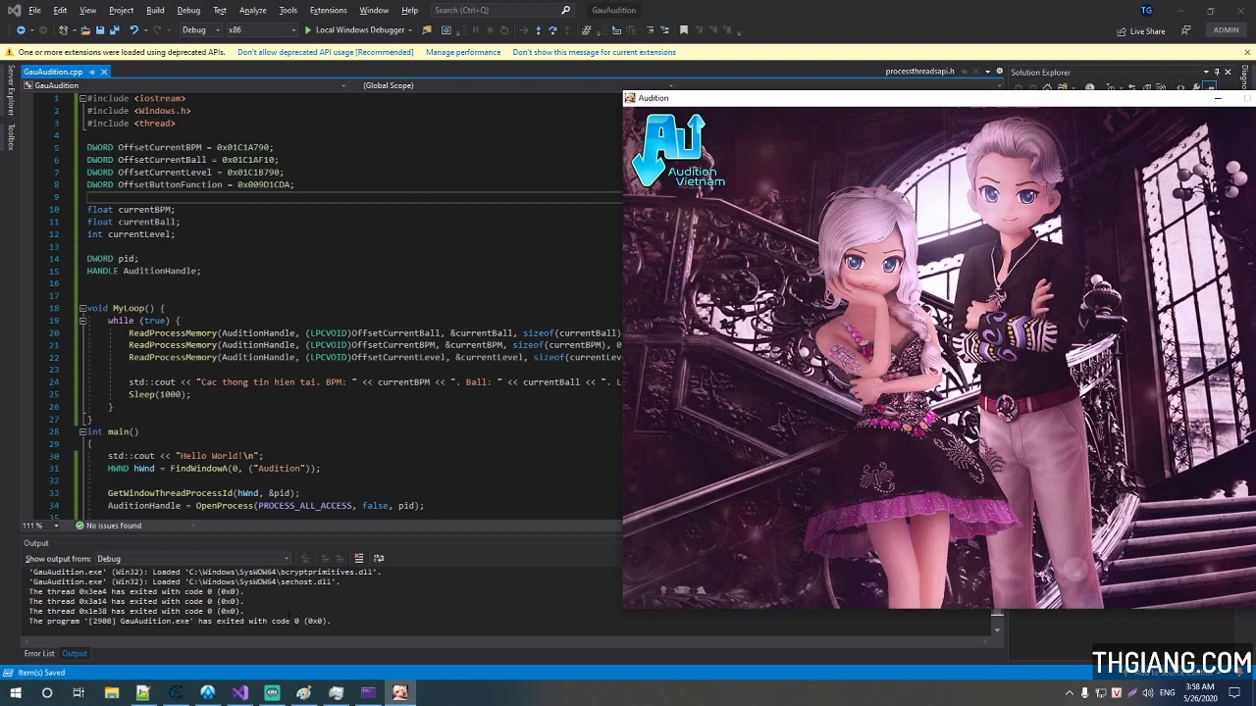Click the Manage performance link
Image resolution: width=1256 pixels, height=706 pixels.
coord(463,52)
